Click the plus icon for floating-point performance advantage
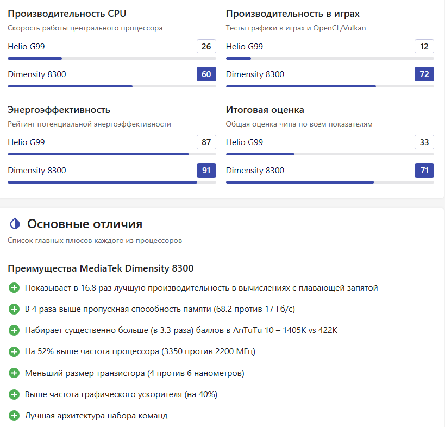Screen dimensions: 445x427 pos(14,288)
